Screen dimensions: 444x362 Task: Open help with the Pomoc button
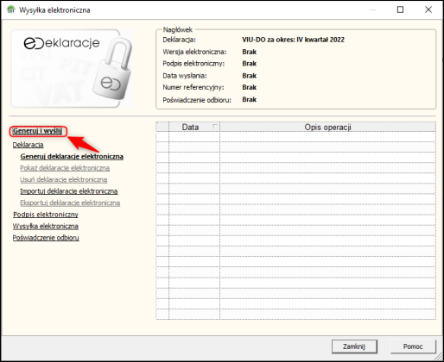point(413,346)
